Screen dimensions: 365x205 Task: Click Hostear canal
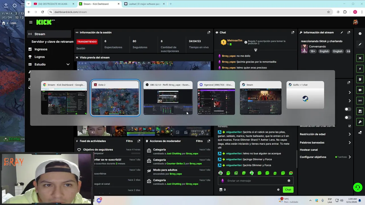pos(309,150)
